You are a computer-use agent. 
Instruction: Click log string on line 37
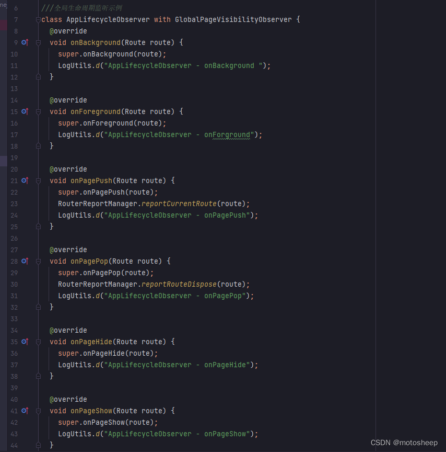[x=177, y=365]
